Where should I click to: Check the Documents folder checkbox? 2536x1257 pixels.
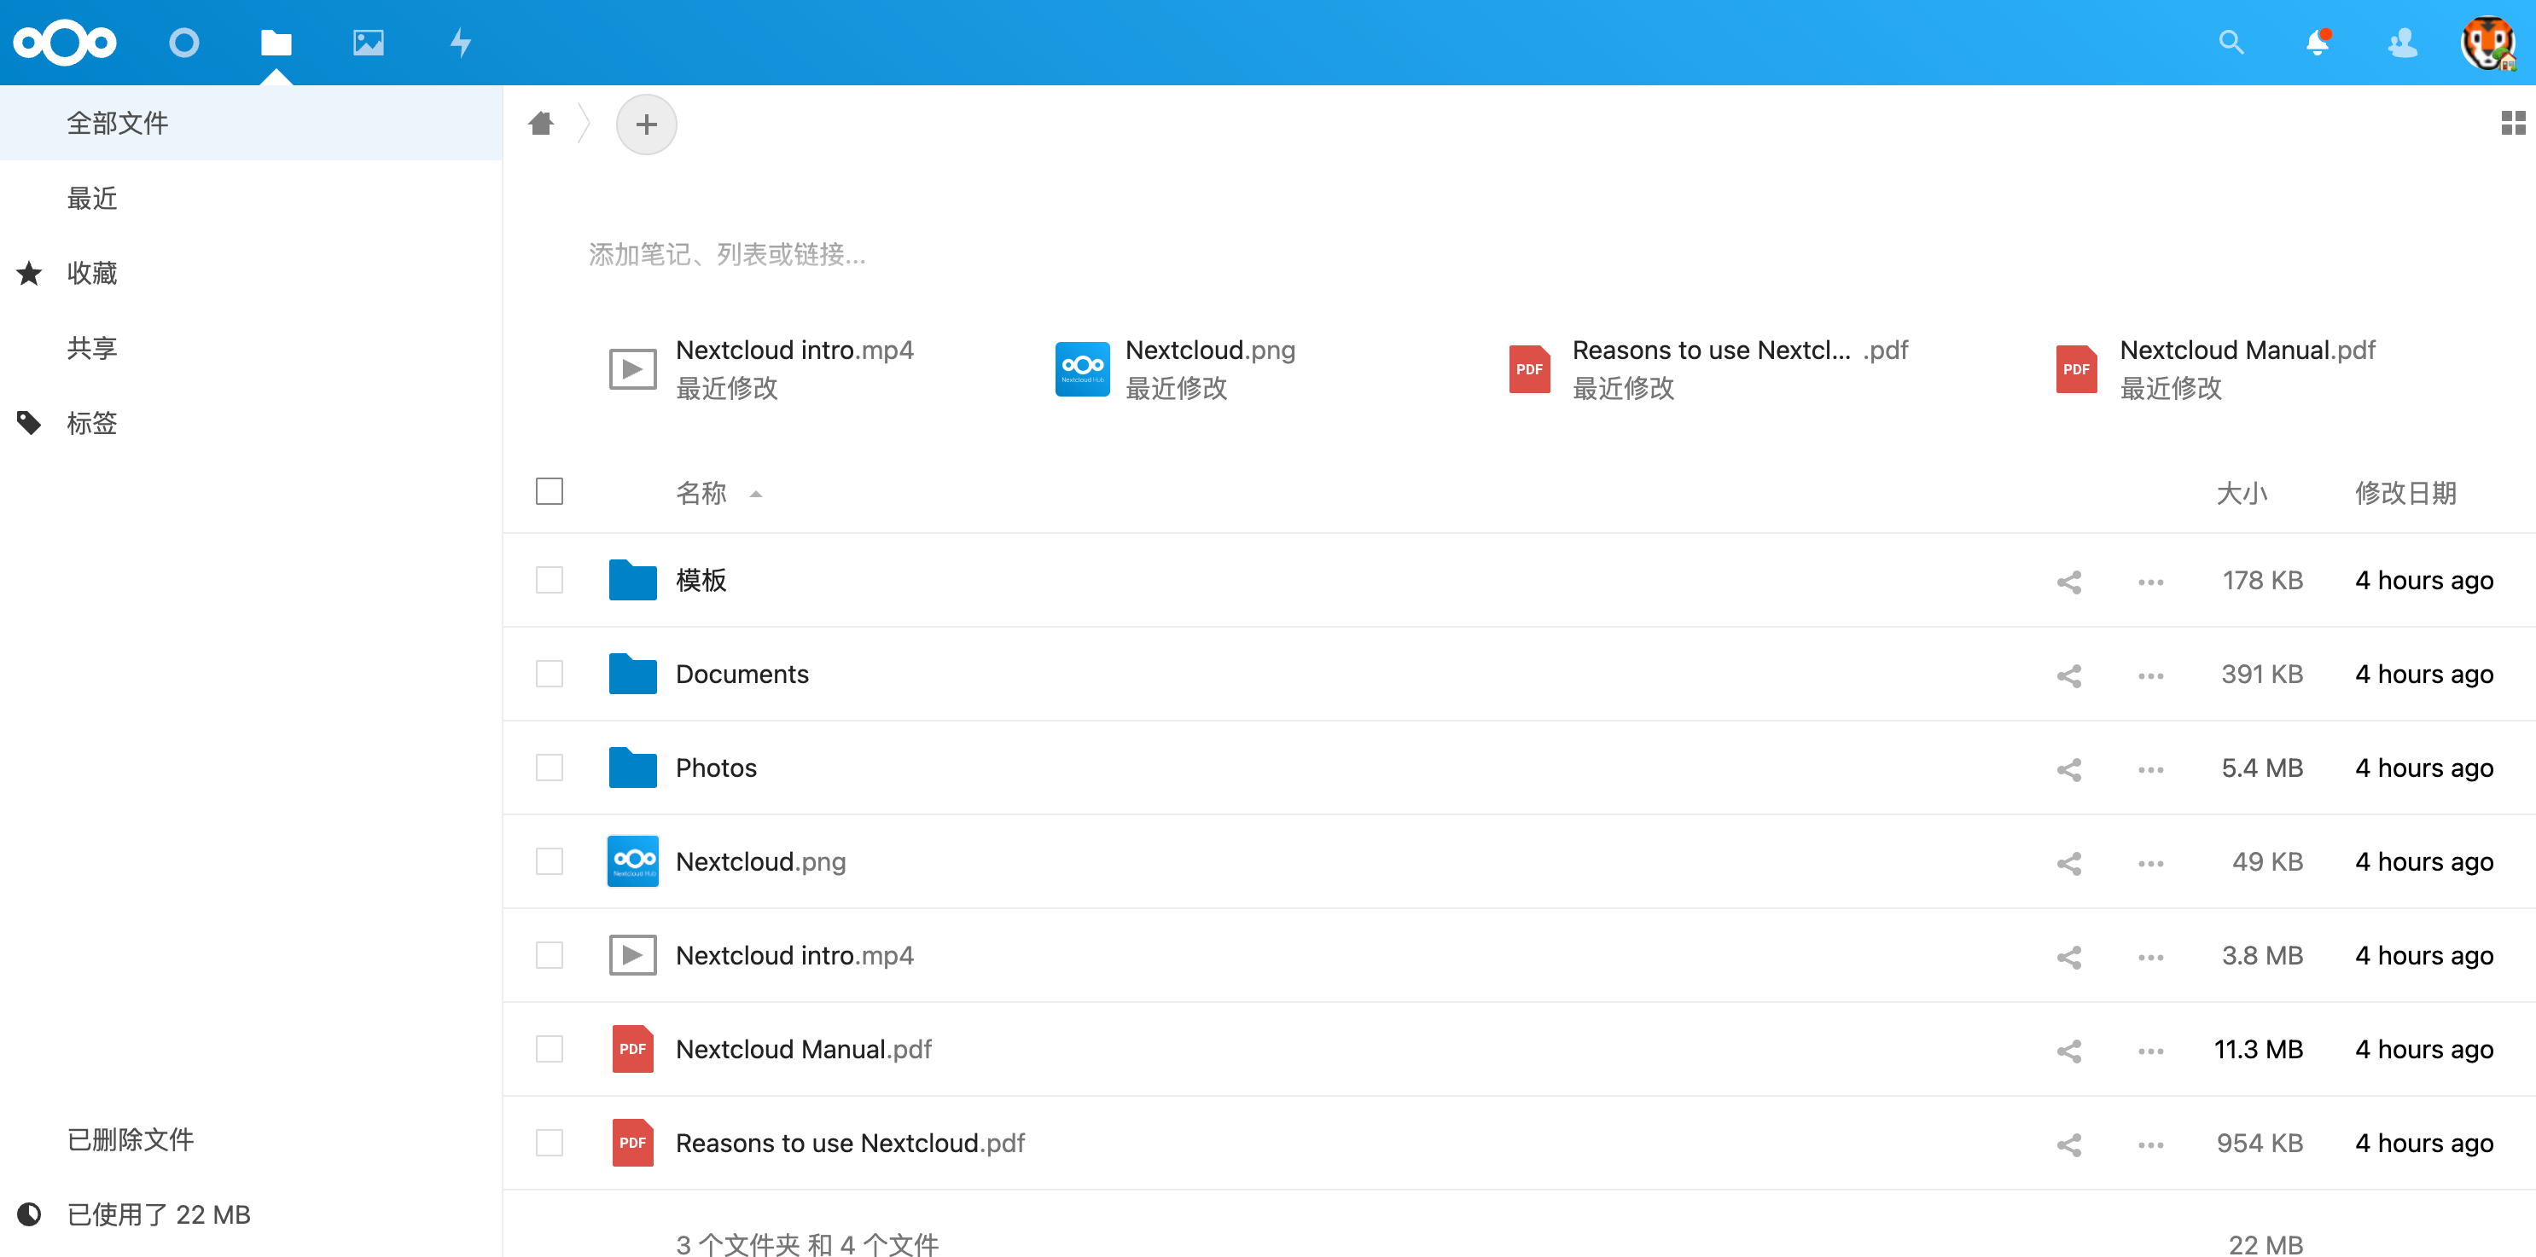[550, 674]
